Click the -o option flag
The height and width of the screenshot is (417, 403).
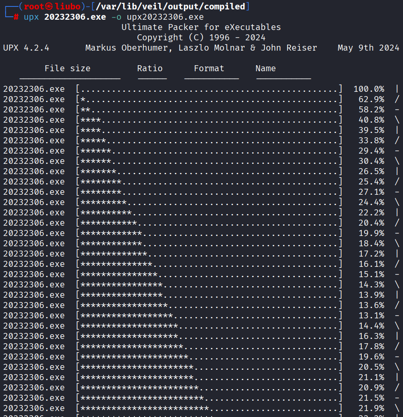click(x=116, y=17)
